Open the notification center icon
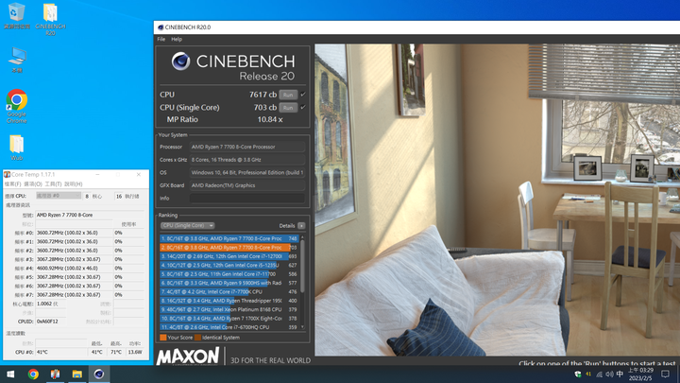 [x=665, y=374]
